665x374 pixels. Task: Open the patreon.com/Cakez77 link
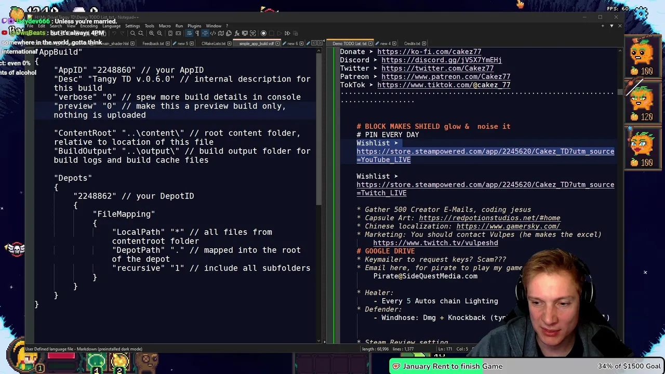446,77
